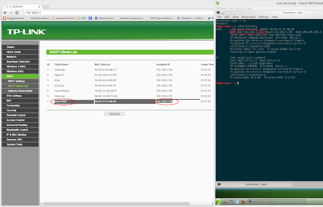This screenshot has width=323, height=207.
Task: Click the iPad client name
Action: pyautogui.click(x=57, y=81)
